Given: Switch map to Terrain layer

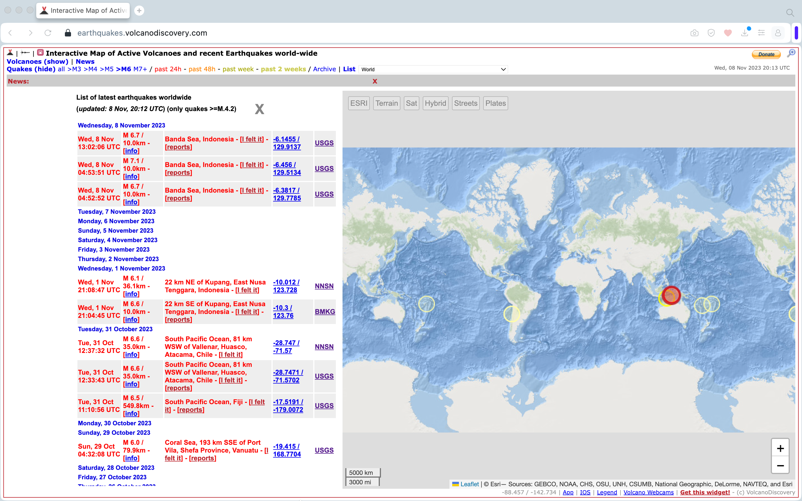Looking at the screenshot, I should (387, 103).
